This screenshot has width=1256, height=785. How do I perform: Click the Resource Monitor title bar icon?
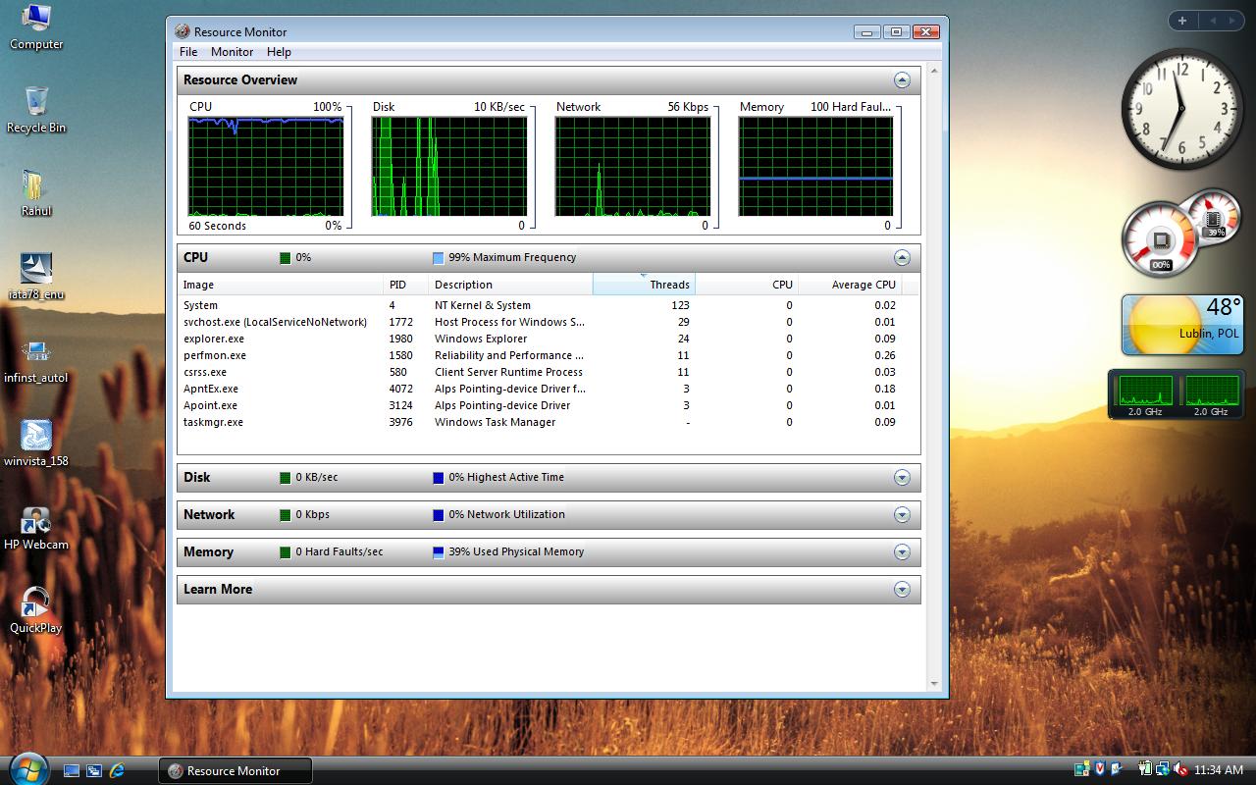click(x=183, y=31)
